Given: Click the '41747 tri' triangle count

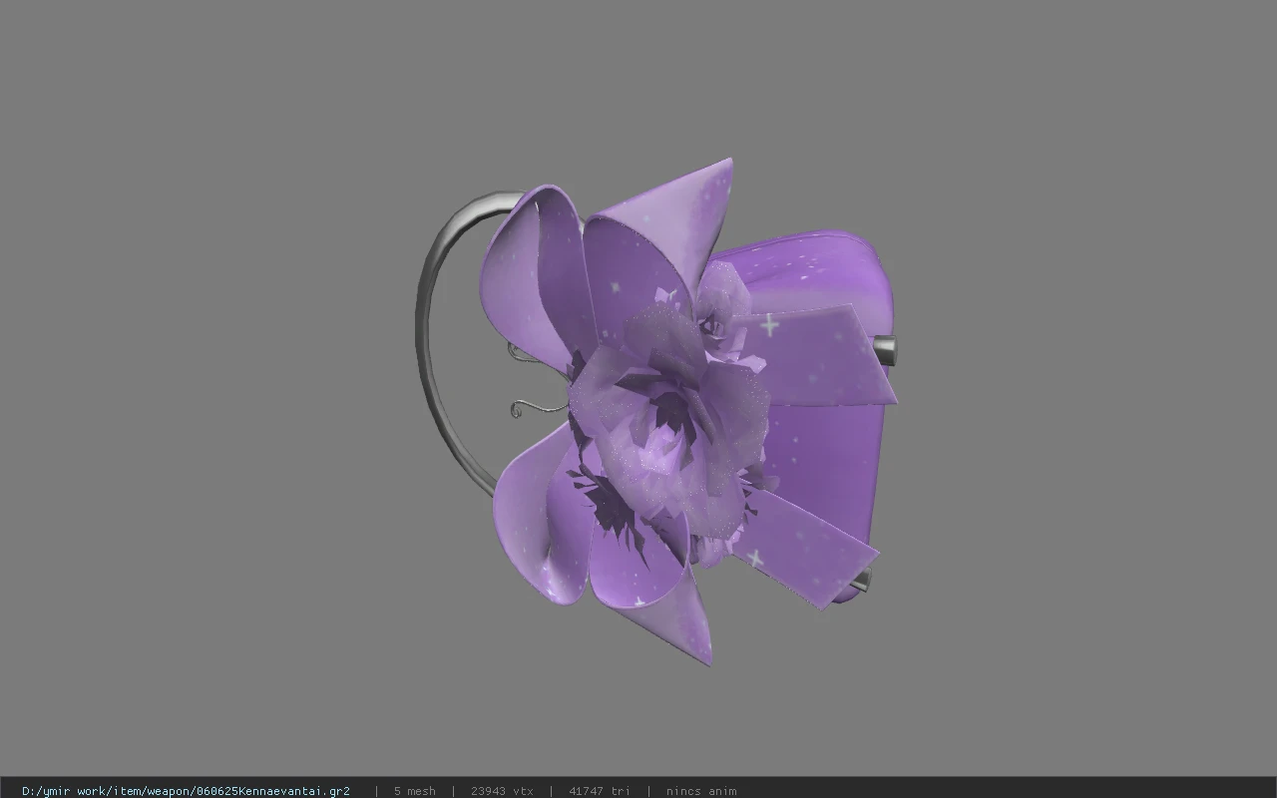Looking at the screenshot, I should click(x=600, y=791).
